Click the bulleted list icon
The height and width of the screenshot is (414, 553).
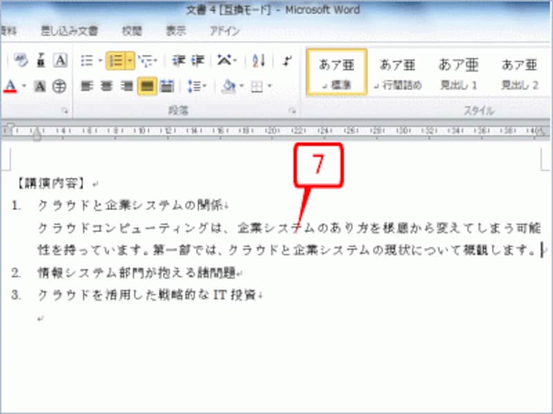(87, 61)
